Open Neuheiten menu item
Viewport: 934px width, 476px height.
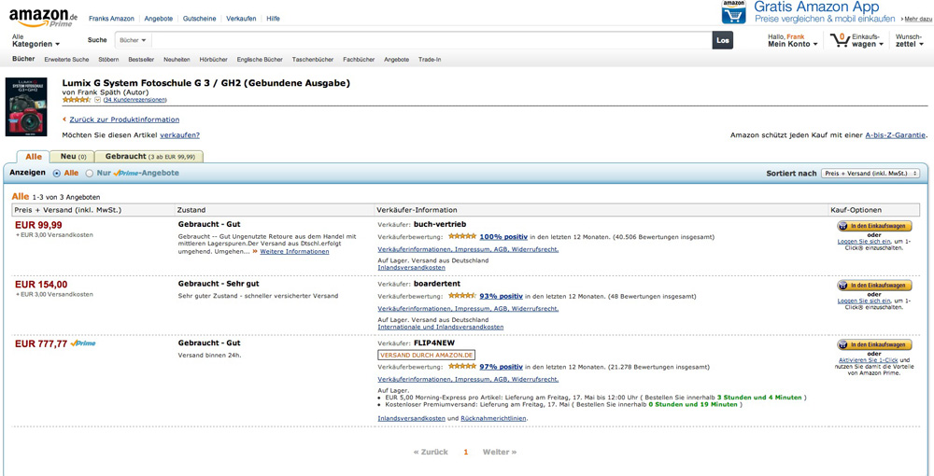click(177, 60)
